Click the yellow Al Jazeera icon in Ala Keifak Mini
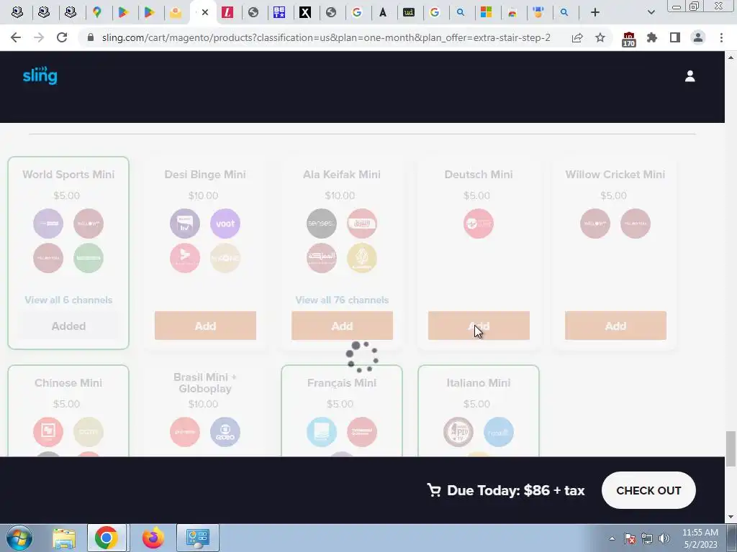Screen dimensions: 737x552 (x=362, y=258)
